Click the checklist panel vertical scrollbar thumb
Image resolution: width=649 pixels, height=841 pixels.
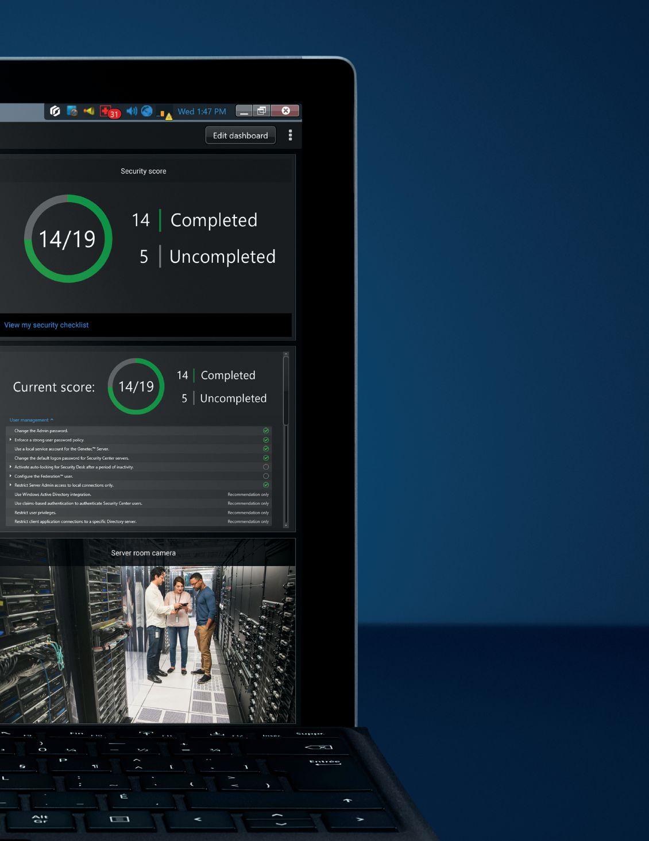pyautogui.click(x=286, y=390)
